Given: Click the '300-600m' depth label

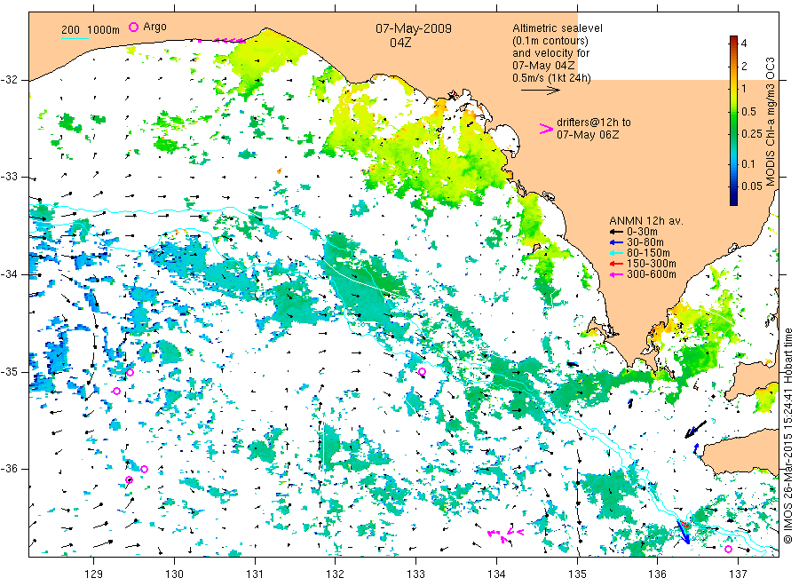Looking at the screenshot, I should [x=652, y=274].
